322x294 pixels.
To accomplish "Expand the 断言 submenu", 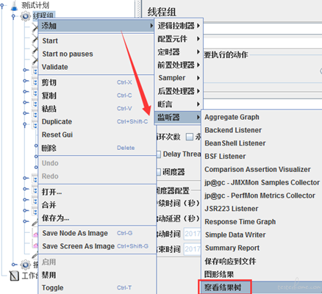I will [x=179, y=104].
